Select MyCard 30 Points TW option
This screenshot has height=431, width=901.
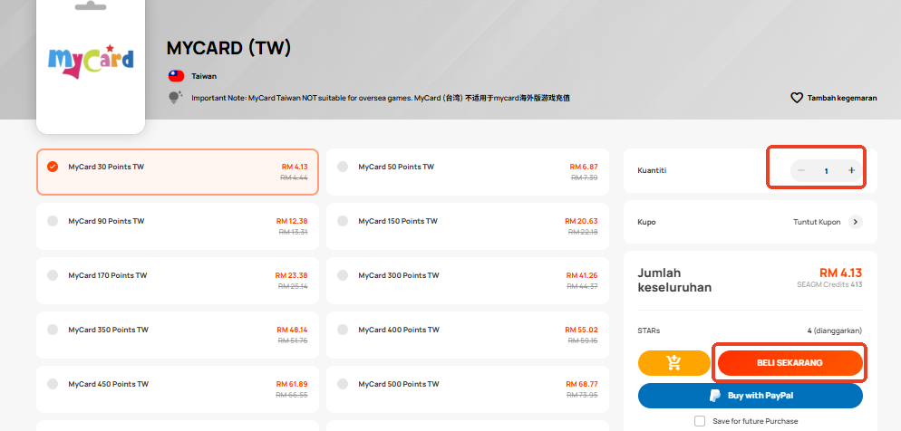tap(178, 172)
